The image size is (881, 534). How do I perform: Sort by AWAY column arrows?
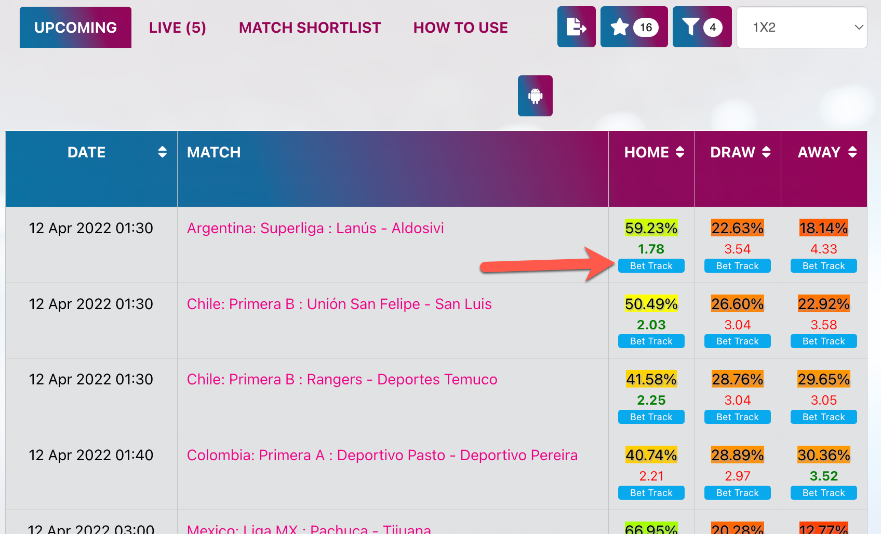(852, 152)
